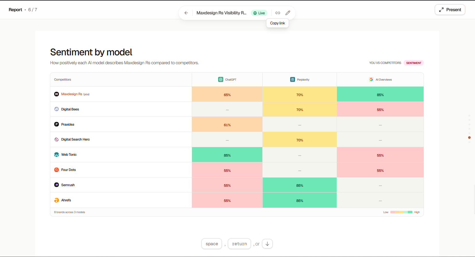Click the Competitors column header
475x257 pixels.
click(63, 79)
